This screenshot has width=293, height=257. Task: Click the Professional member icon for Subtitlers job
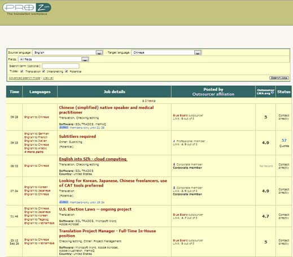(174, 141)
